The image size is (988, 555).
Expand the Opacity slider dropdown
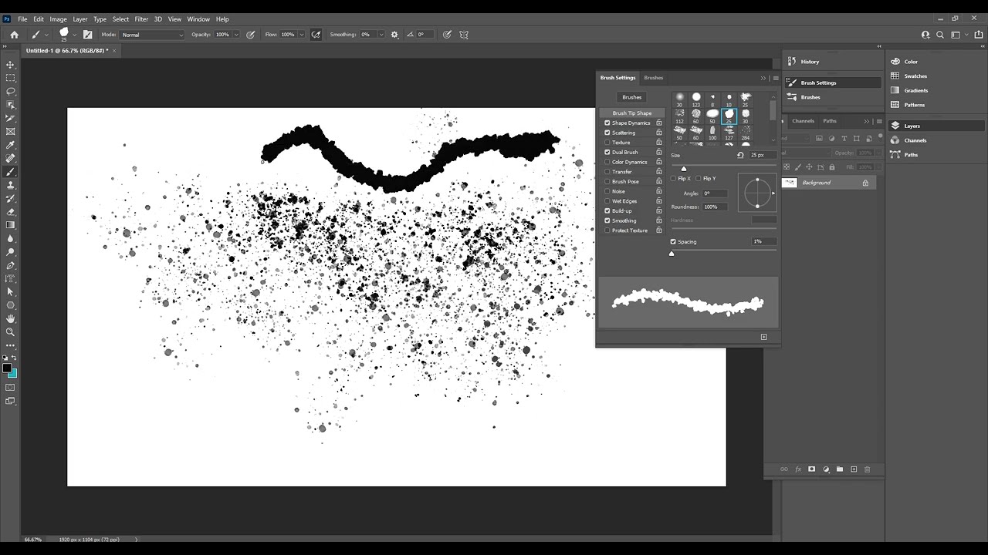click(x=236, y=35)
